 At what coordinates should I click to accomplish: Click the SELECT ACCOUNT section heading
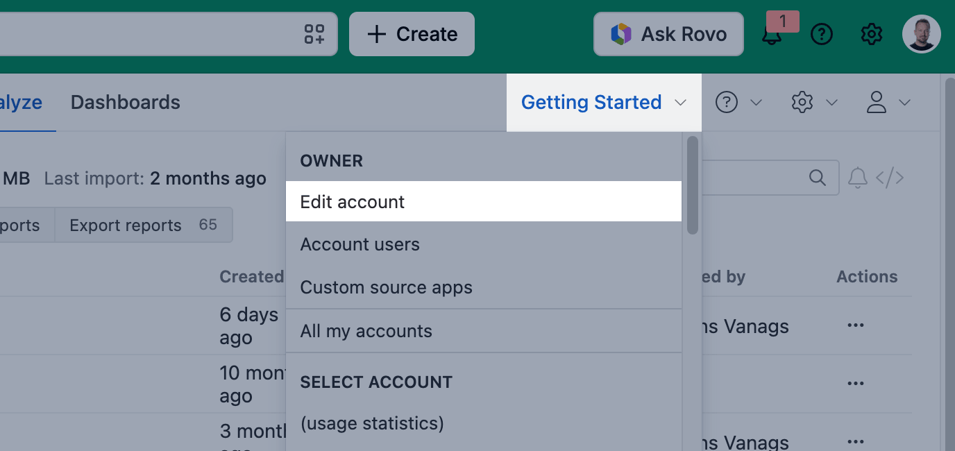pos(376,382)
